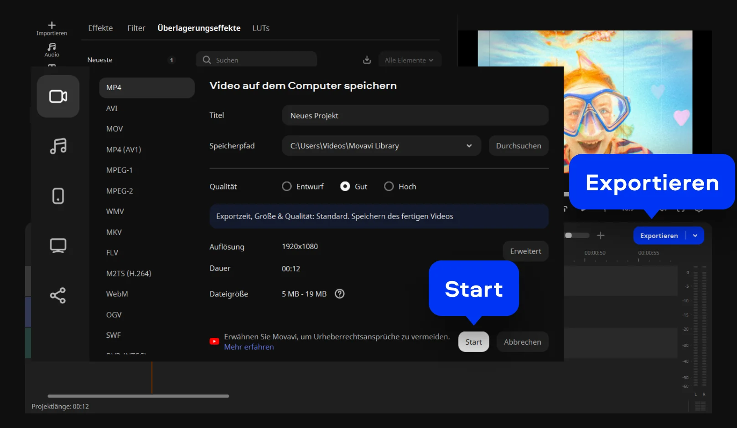Expand the Speicherpfad dropdown
Image resolution: width=737 pixels, height=428 pixels.
[469, 146]
